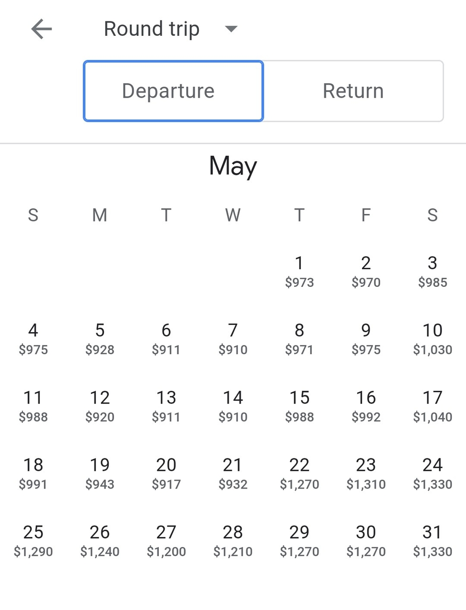Choose May 7 at $910
This screenshot has height=610, width=466.
(233, 339)
